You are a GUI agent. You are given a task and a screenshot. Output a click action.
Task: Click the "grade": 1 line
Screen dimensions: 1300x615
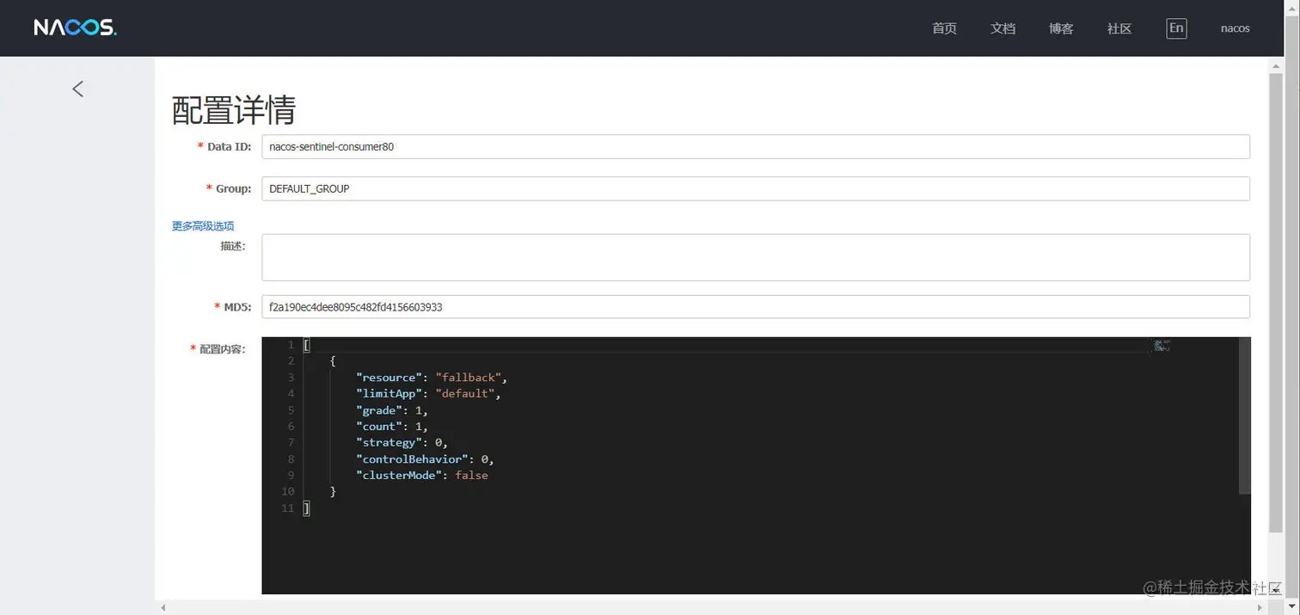pos(392,410)
